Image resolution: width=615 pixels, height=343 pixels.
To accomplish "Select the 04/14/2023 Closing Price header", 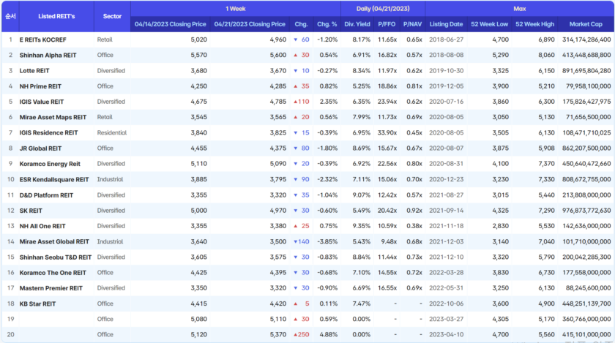I will [170, 24].
